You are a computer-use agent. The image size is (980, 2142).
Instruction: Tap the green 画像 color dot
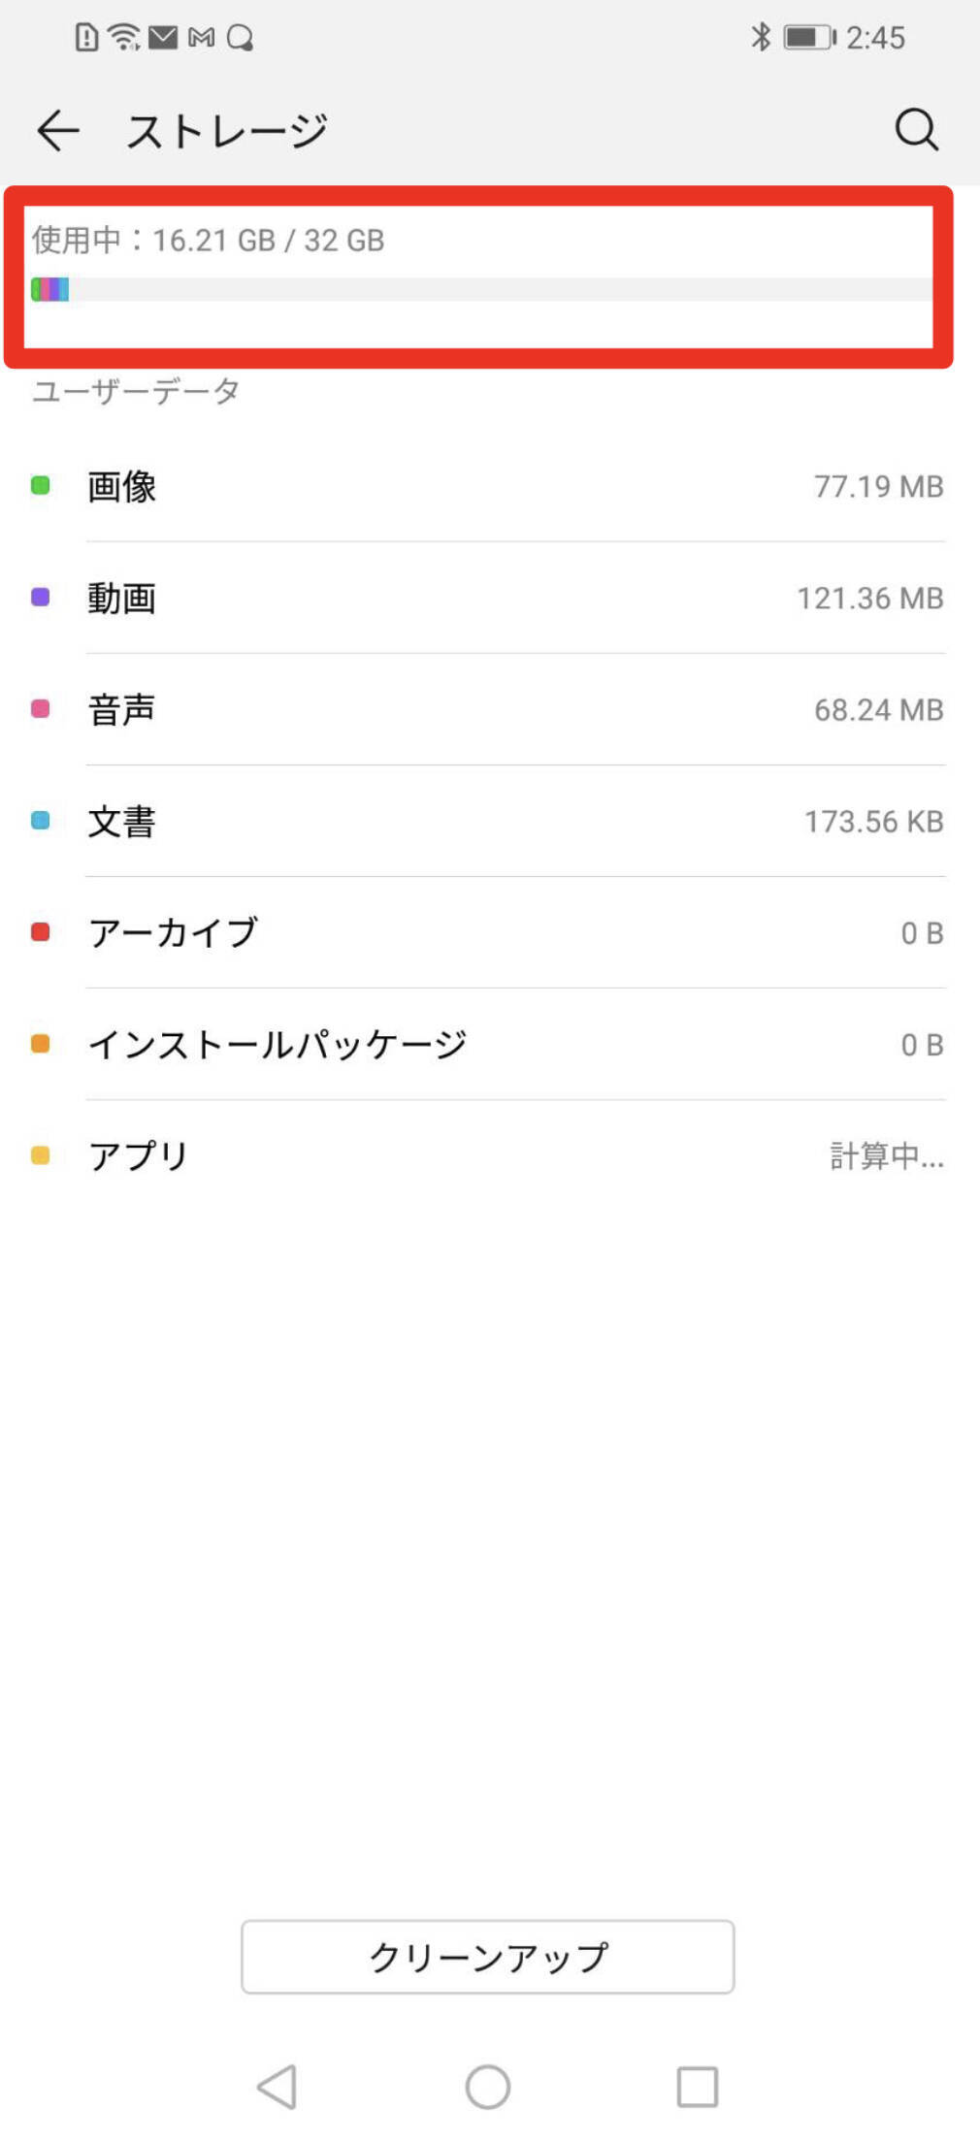point(41,485)
